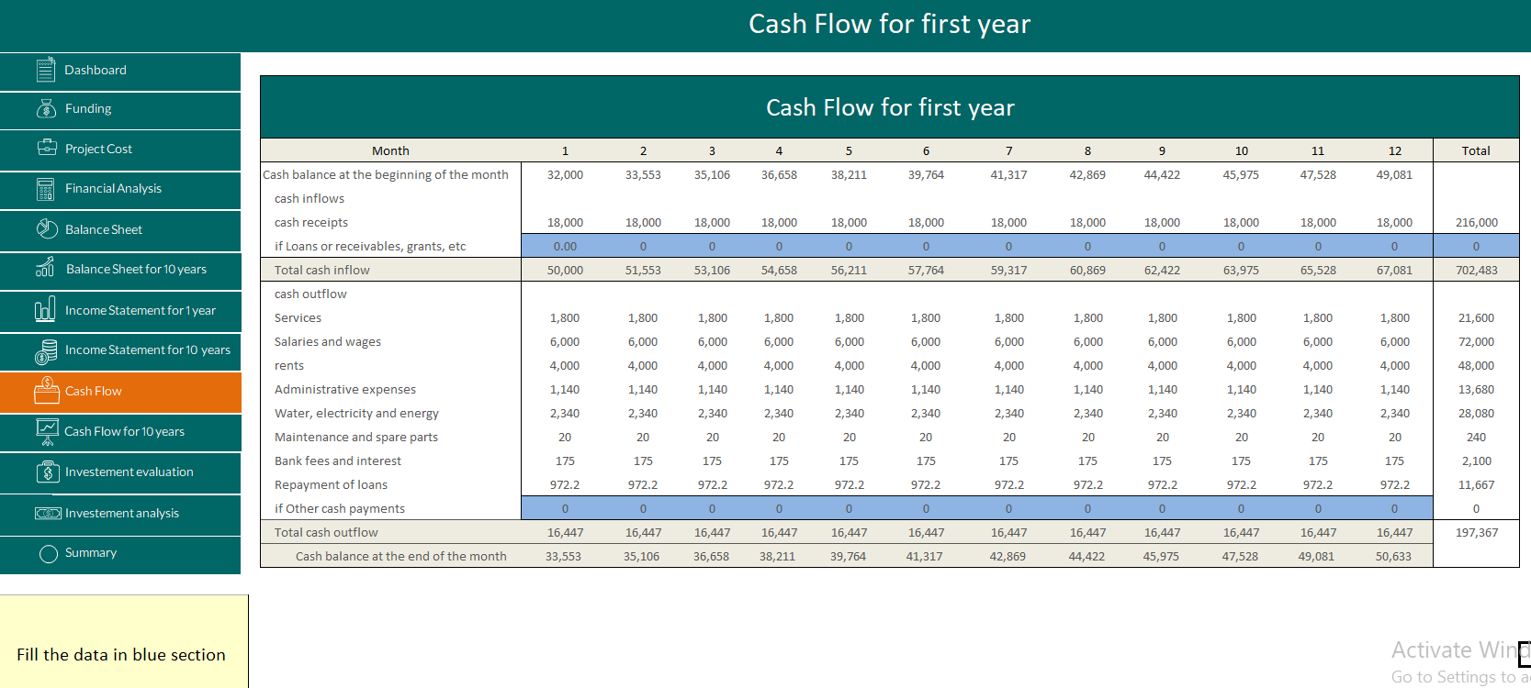Click total cash inflow 702,483
The height and width of the screenshot is (688, 1531).
click(1476, 270)
